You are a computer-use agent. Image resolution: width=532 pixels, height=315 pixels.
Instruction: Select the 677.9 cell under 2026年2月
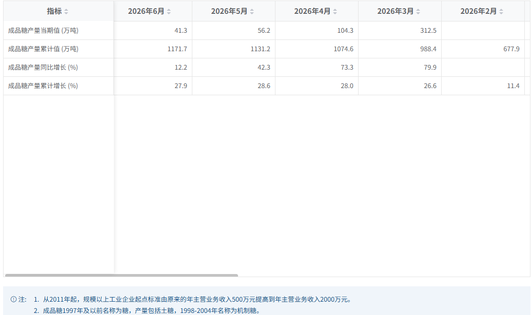[483, 49]
